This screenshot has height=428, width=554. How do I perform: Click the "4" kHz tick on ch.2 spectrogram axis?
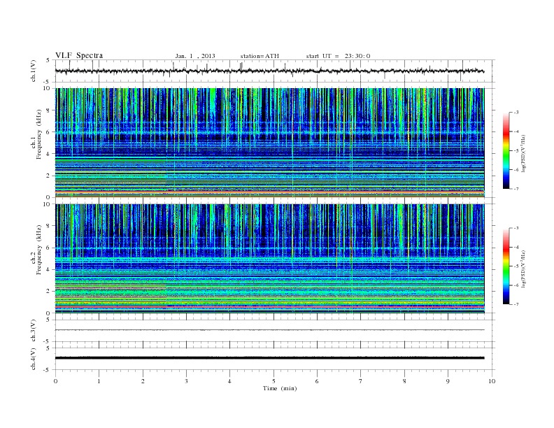(48, 269)
